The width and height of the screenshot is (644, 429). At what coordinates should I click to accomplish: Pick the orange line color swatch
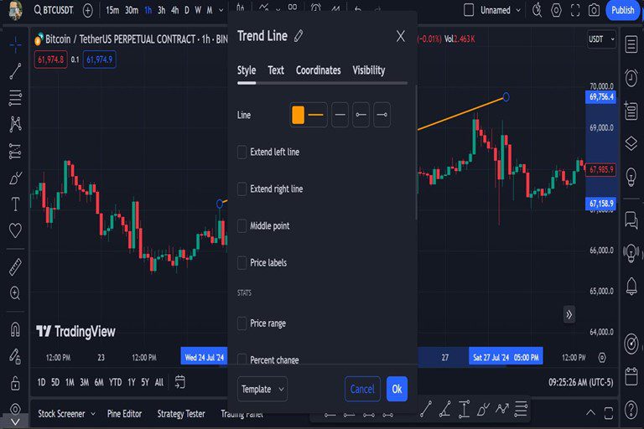(x=299, y=115)
